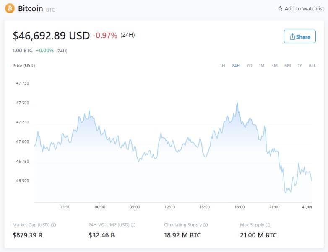This screenshot has height=252, width=328.
Task: Switch chart to 3M range
Action: coord(274,66)
